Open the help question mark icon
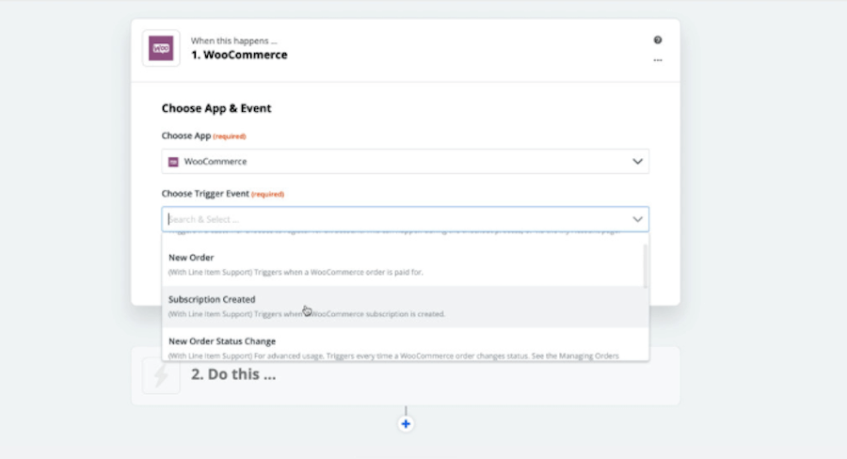The height and width of the screenshot is (459, 847). tap(658, 40)
